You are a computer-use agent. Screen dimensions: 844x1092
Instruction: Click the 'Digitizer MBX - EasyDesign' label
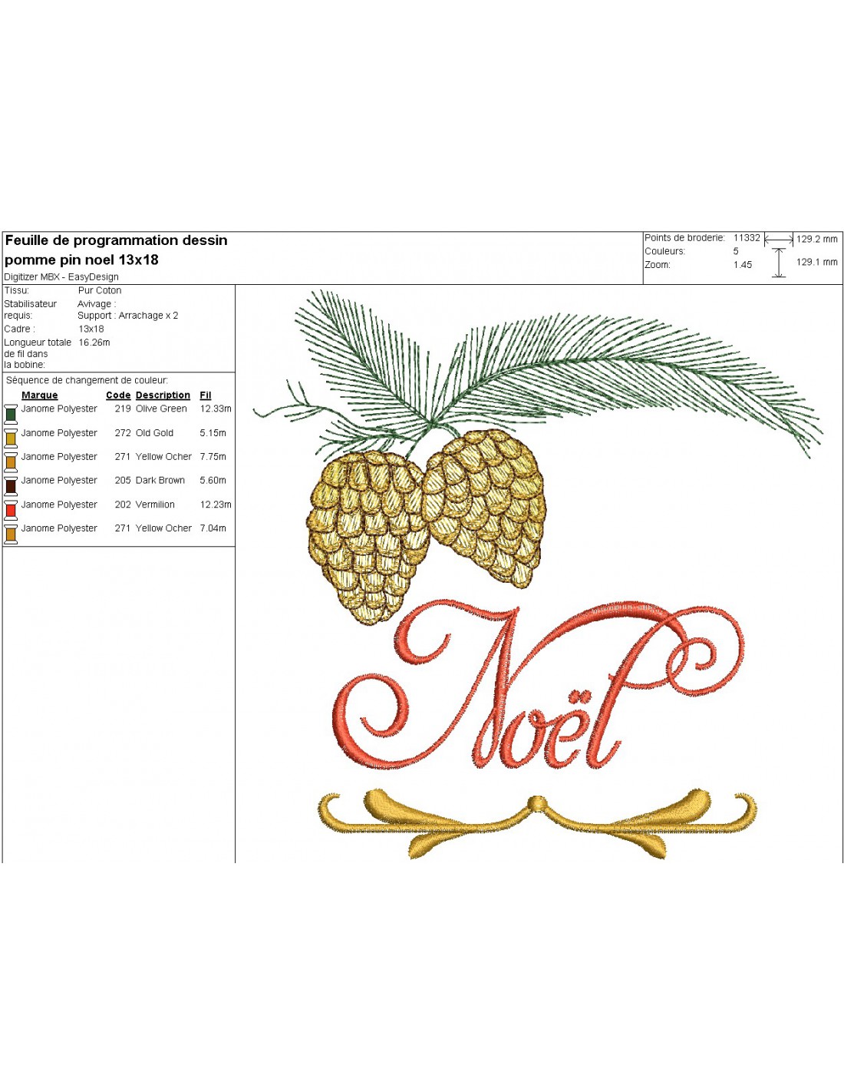61,277
